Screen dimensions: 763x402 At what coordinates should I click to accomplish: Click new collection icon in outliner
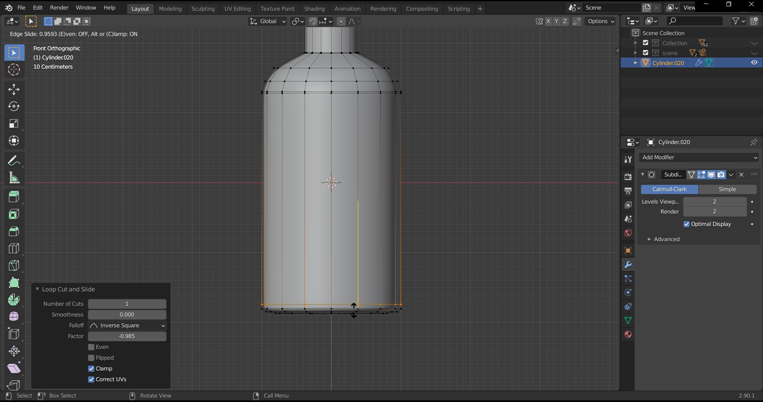(x=754, y=21)
